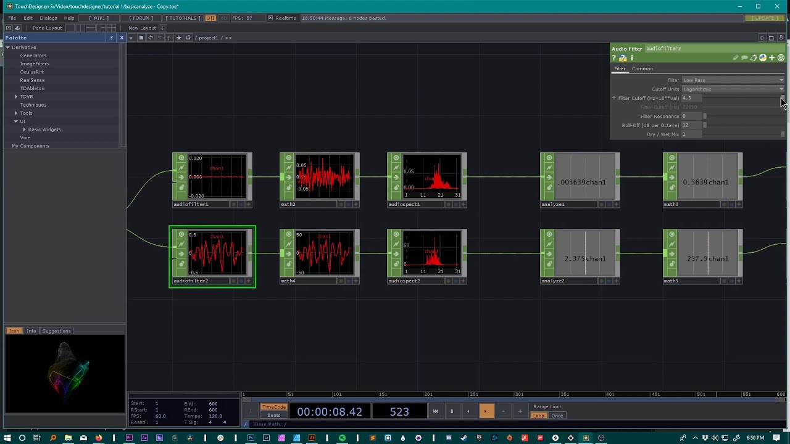
Task: Click the Python language icon
Action: pos(763,58)
